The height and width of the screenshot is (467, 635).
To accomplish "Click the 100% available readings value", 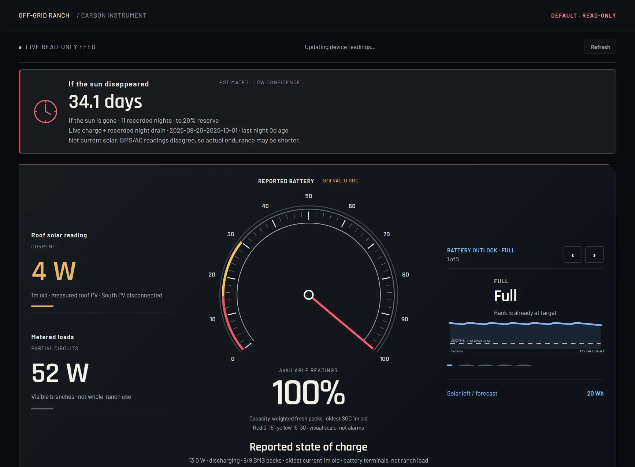I will 308,393.
